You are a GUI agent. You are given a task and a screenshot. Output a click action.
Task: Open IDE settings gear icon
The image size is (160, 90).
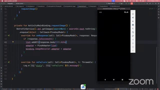point(156,3)
